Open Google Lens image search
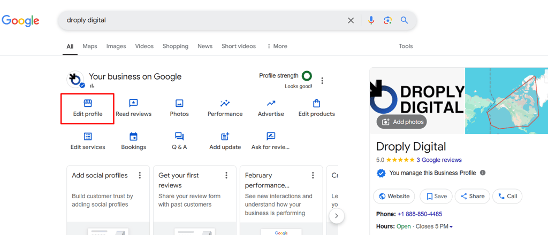 click(x=387, y=20)
